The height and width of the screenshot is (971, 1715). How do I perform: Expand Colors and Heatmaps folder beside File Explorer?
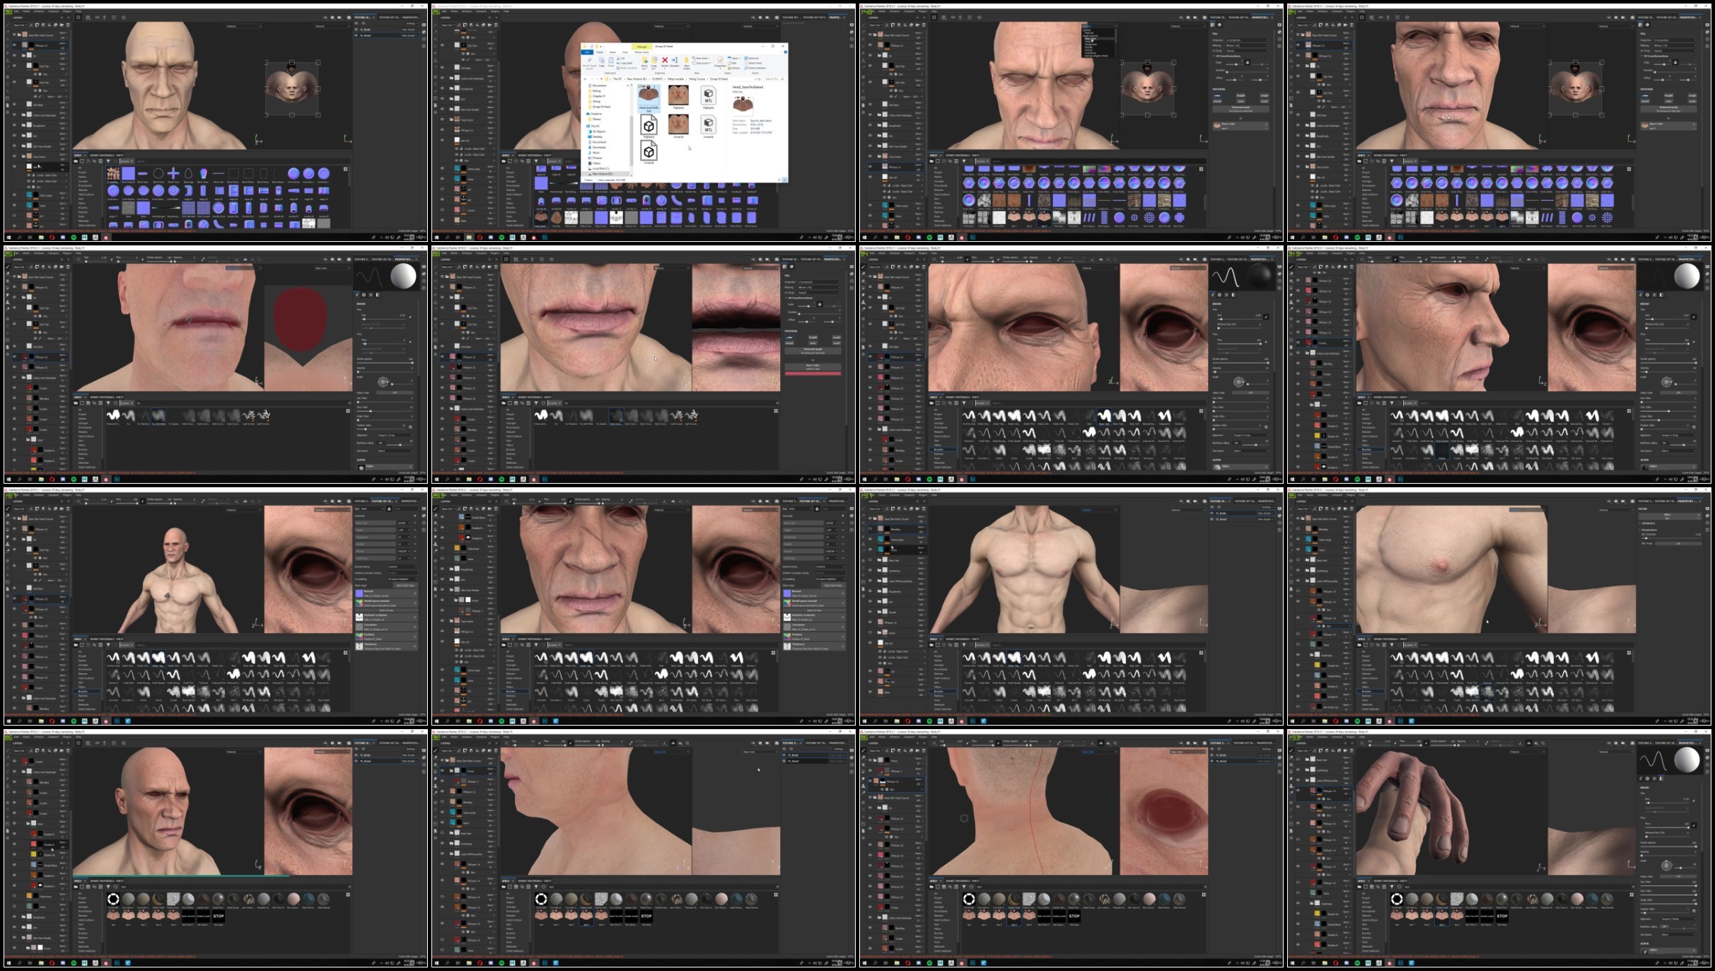coord(451,78)
